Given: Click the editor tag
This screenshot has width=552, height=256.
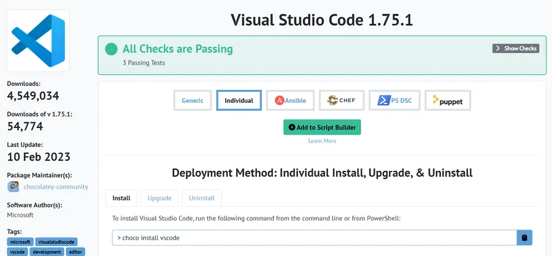Looking at the screenshot, I should [x=75, y=252].
